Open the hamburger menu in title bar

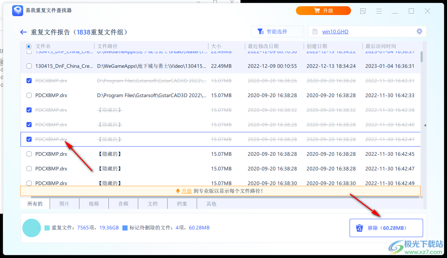tap(379, 11)
